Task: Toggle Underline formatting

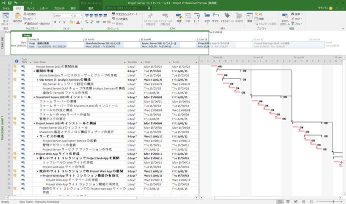Action: point(65,22)
